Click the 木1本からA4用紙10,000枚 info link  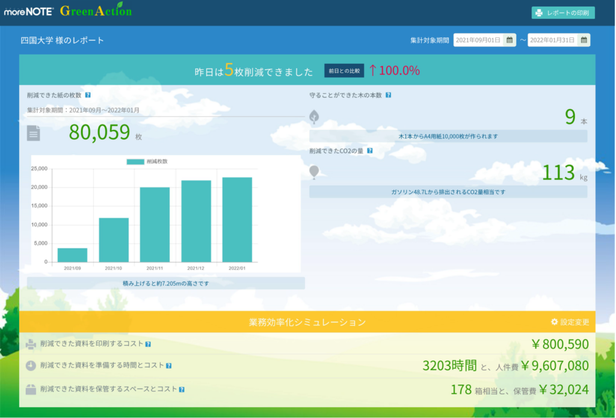(448, 136)
